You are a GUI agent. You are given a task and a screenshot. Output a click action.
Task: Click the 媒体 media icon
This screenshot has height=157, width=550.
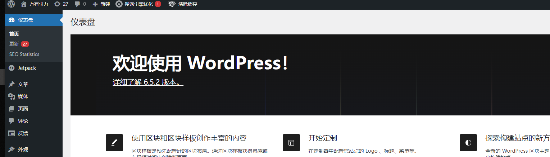[x=12, y=96]
